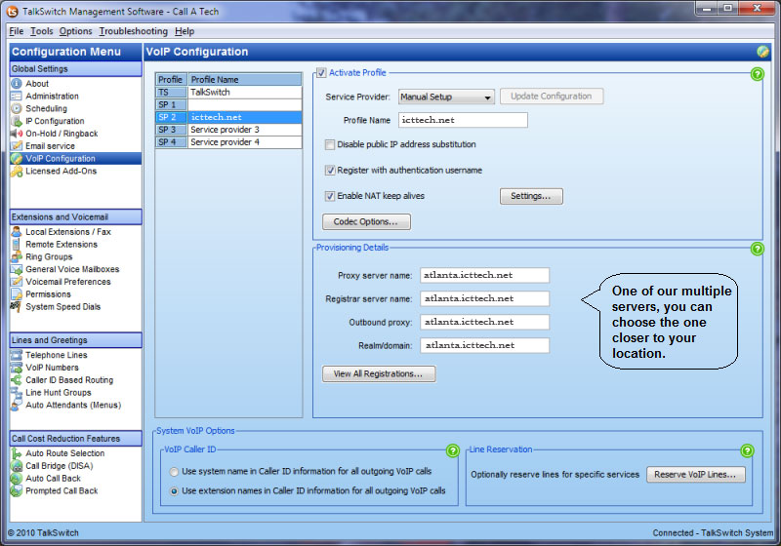The image size is (781, 546).
Task: Click the Codec Options button
Action: pos(366,222)
